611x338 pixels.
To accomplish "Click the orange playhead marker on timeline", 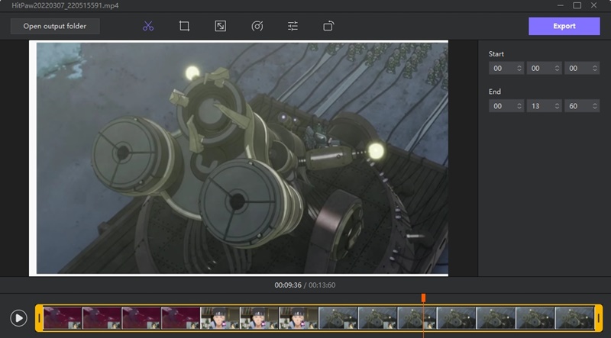I will point(423,298).
